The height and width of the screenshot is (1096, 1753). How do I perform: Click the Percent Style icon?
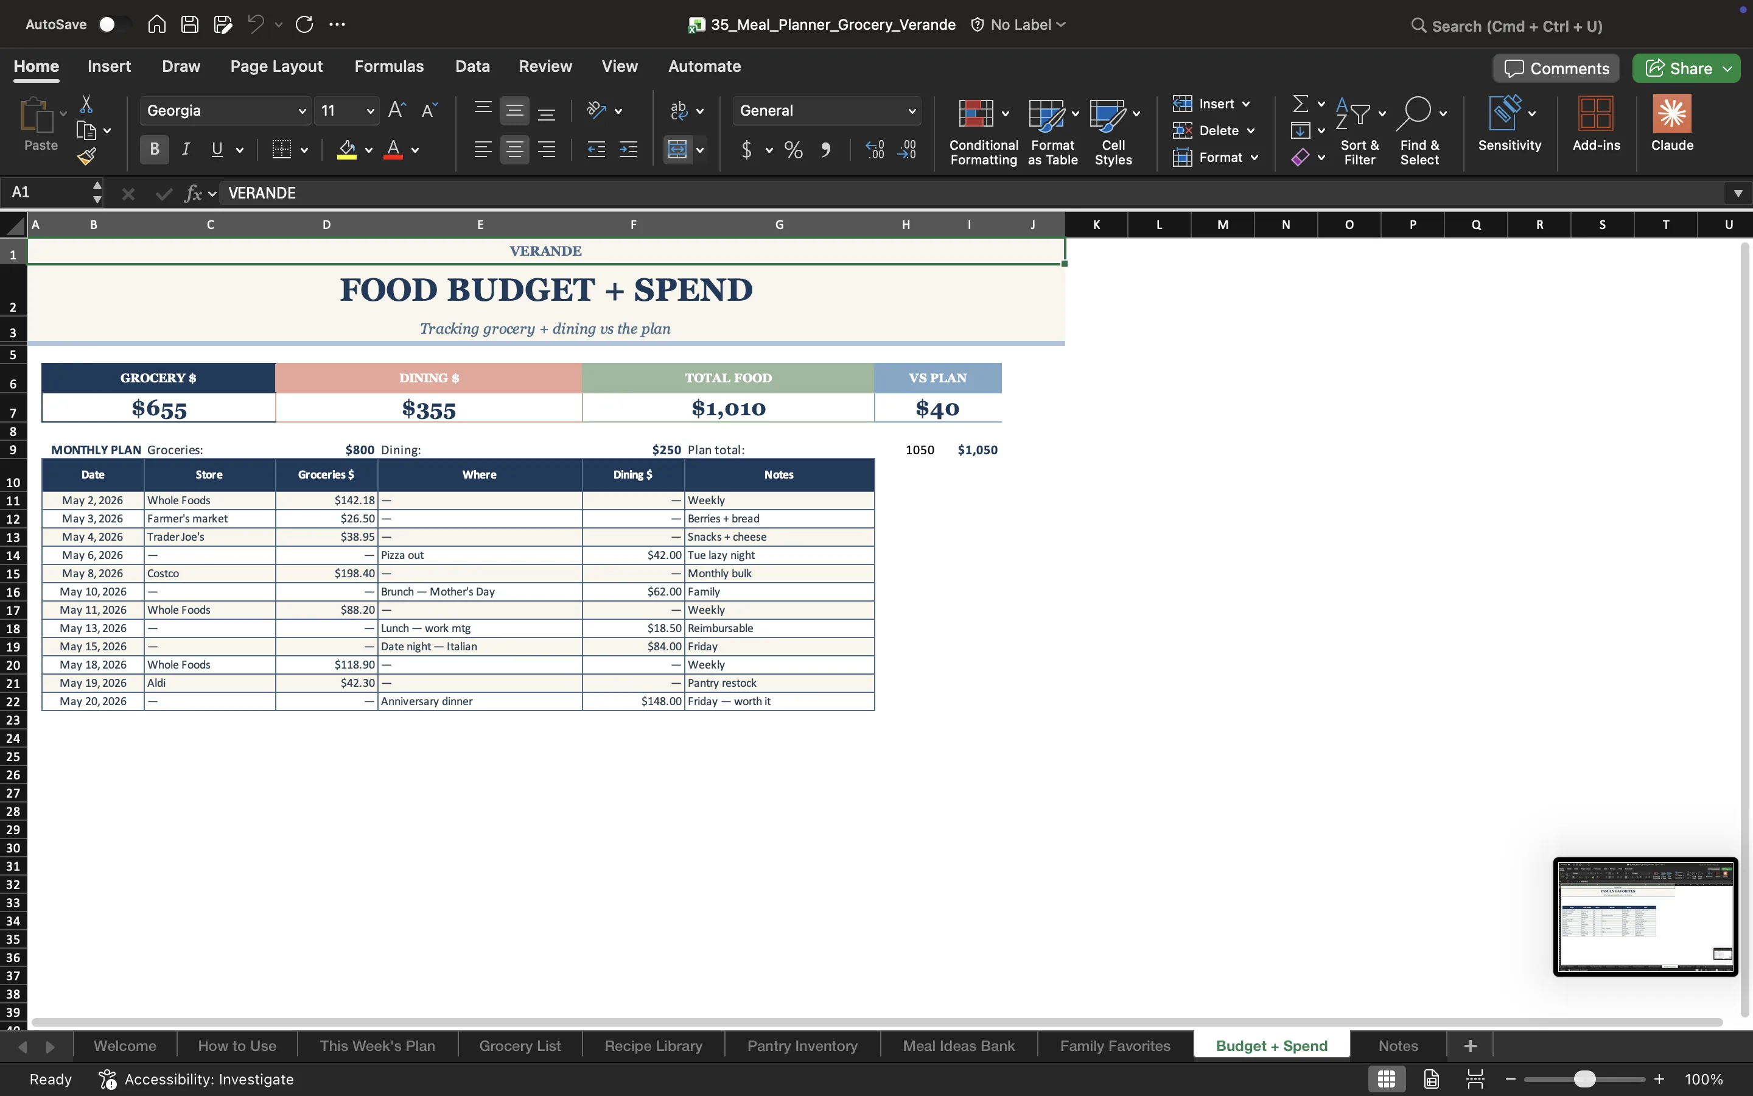click(x=794, y=150)
